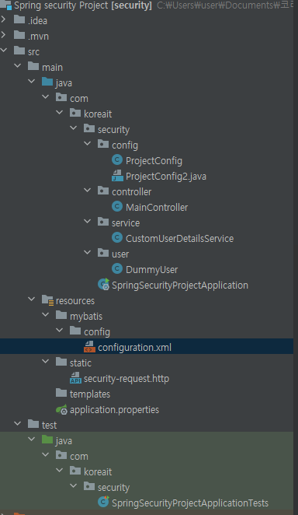Open CustomUserDetailsService class
Screen dimensions: 298x515
(x=180, y=239)
